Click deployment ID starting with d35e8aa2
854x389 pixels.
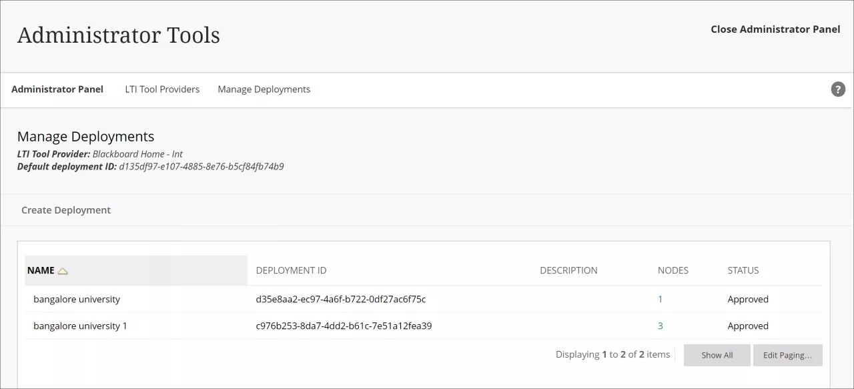[x=340, y=299]
